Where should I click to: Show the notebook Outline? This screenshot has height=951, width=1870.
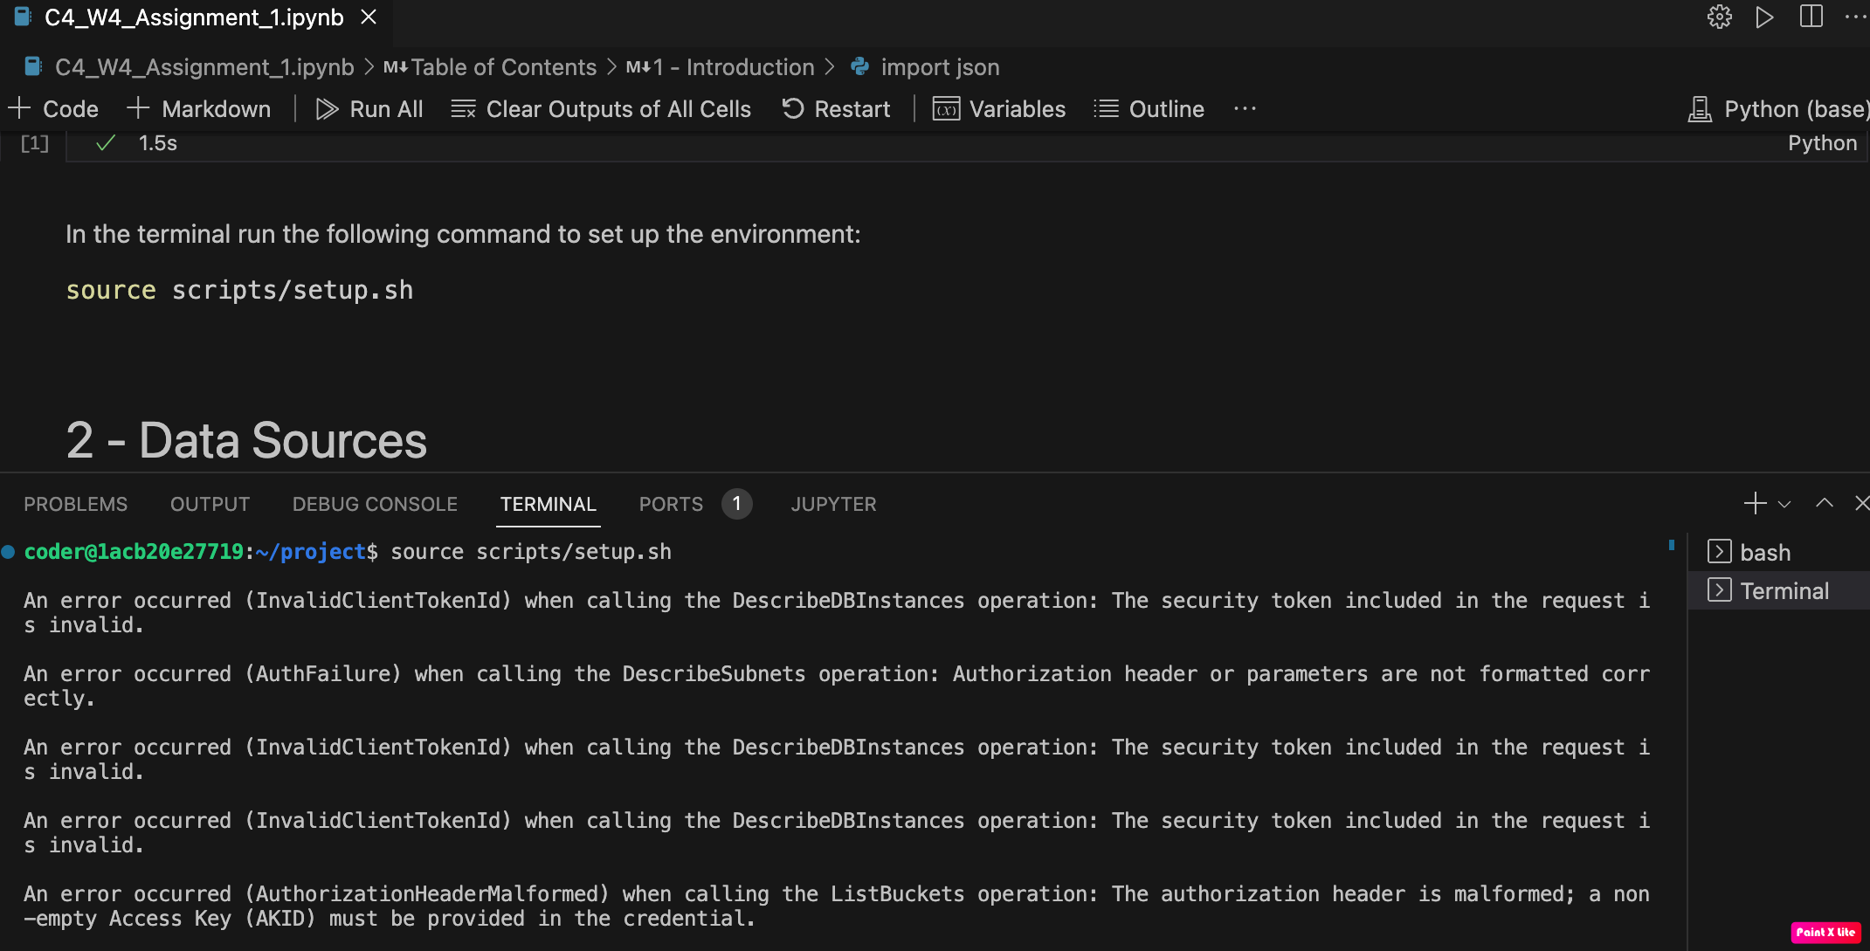pyautogui.click(x=1149, y=109)
